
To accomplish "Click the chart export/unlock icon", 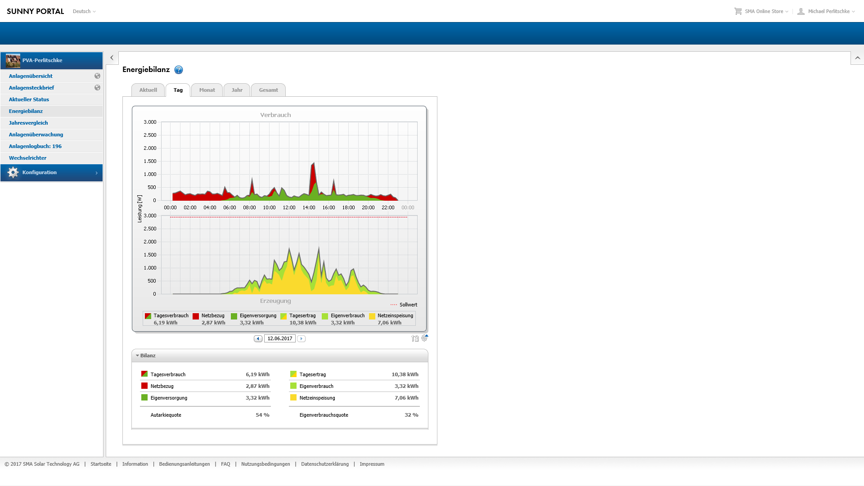I will click(414, 338).
